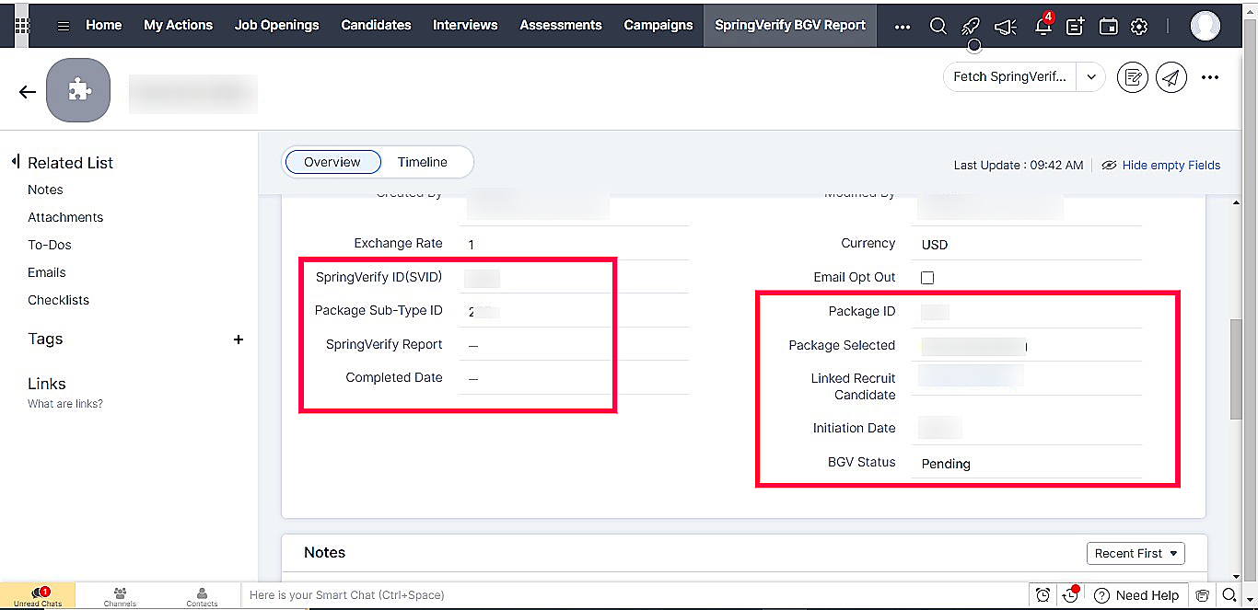
Task: Open Contacts in bottom bar
Action: point(202,596)
